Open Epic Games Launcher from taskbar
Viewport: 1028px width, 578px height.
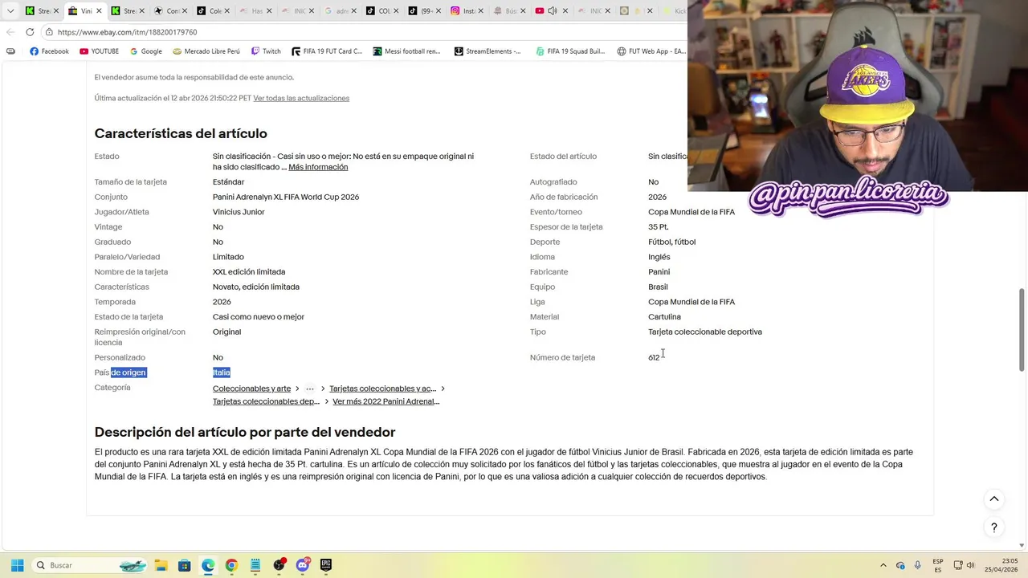point(326,565)
